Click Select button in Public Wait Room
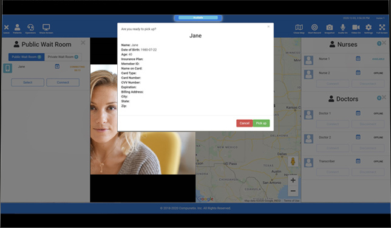 tap(28, 83)
